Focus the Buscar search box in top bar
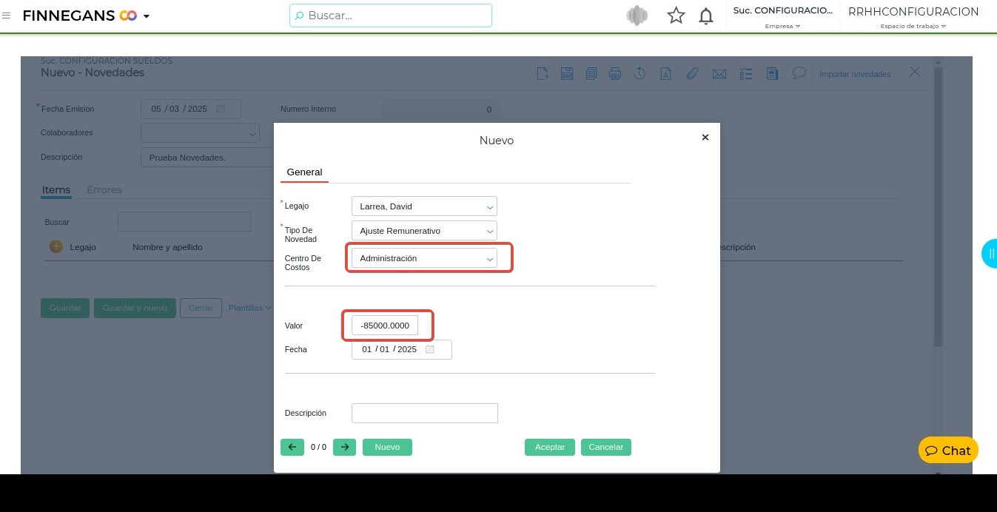Screen dimensions: 997x512 tap(390, 16)
